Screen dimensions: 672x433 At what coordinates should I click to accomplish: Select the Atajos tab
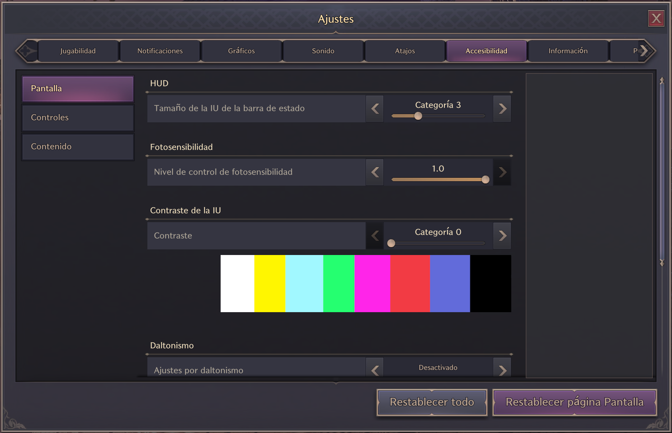click(405, 51)
